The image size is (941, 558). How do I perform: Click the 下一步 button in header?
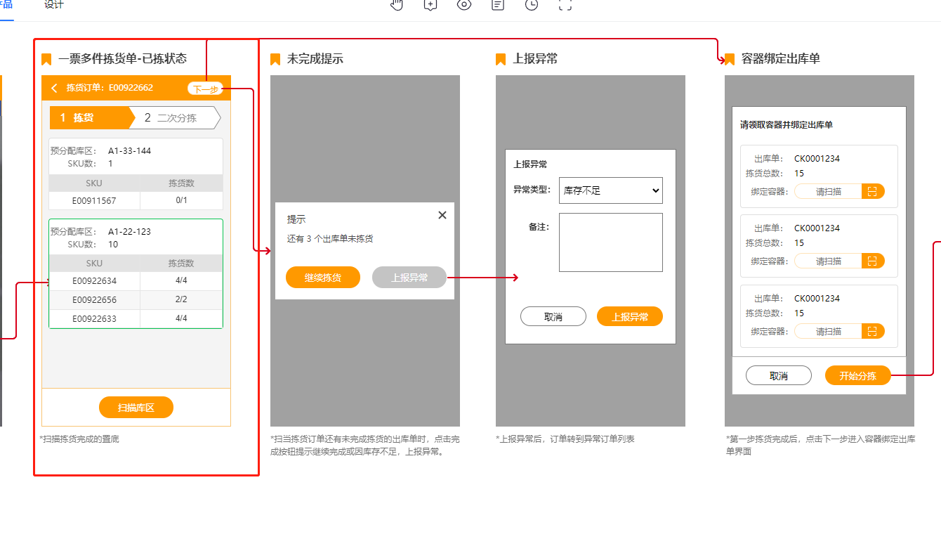(x=205, y=89)
